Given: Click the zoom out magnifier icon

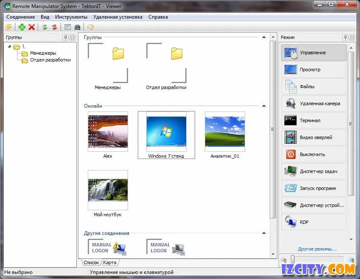Looking at the screenshot, I should point(284,260).
